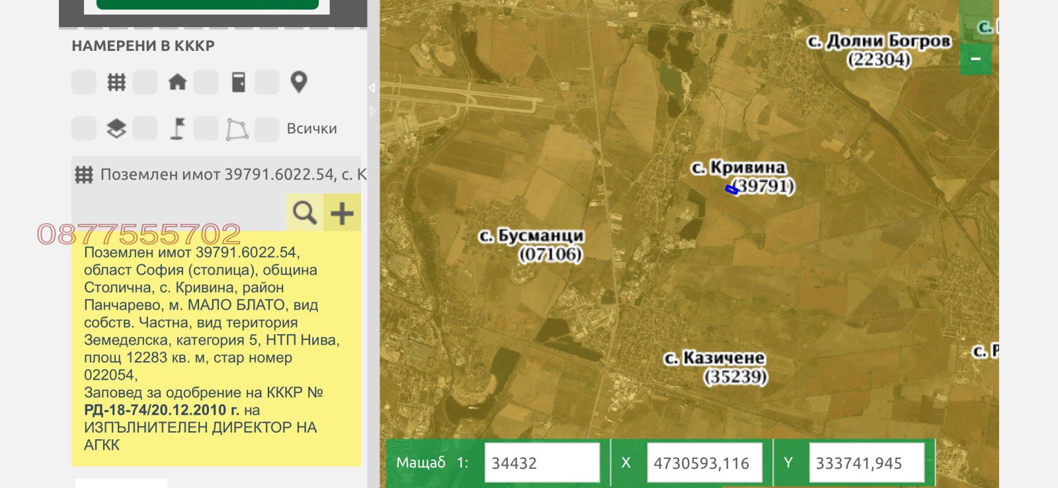Click the house buildings filter icon
Image resolution: width=1058 pixels, height=488 pixels.
[177, 83]
